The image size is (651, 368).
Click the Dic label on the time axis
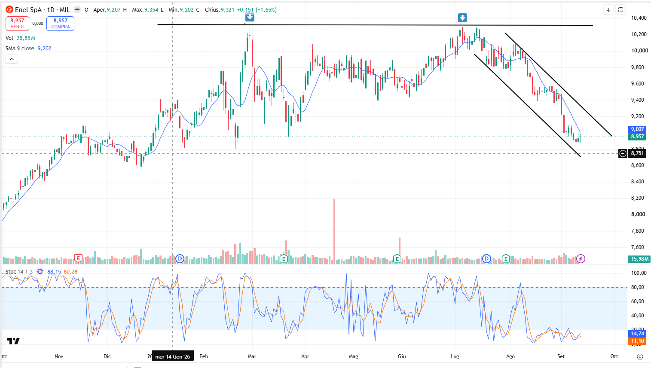(x=107, y=356)
